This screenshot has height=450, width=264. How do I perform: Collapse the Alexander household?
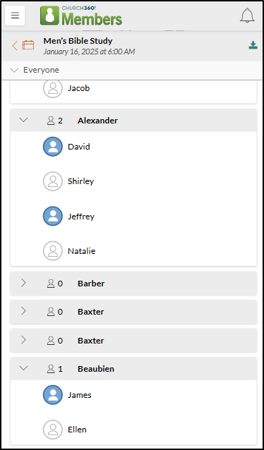pos(23,120)
